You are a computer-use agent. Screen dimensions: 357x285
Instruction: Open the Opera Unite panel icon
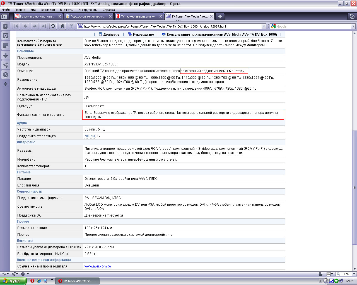click(5, 65)
